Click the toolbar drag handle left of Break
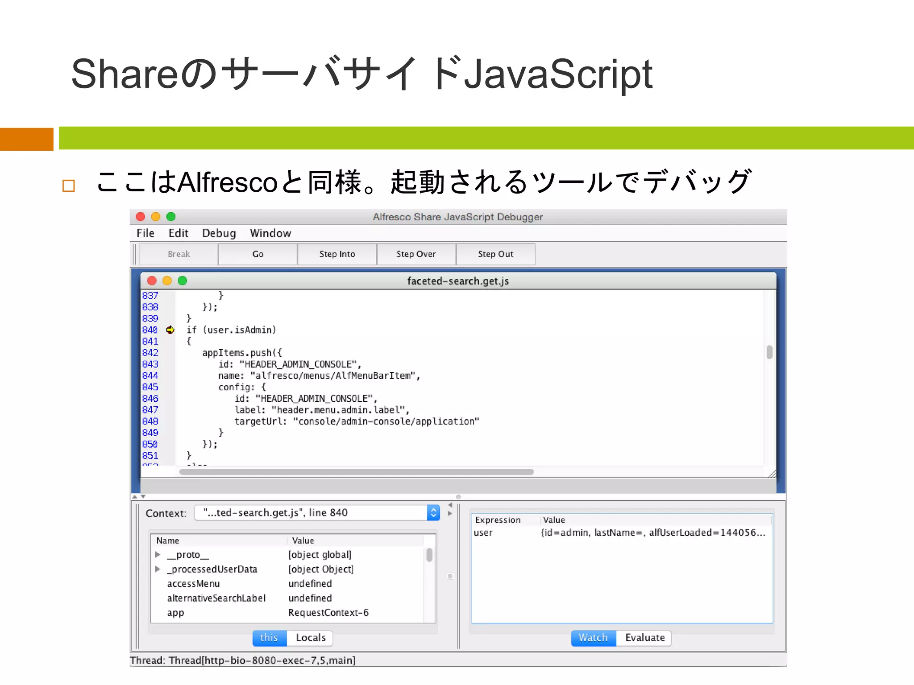 tap(134, 254)
